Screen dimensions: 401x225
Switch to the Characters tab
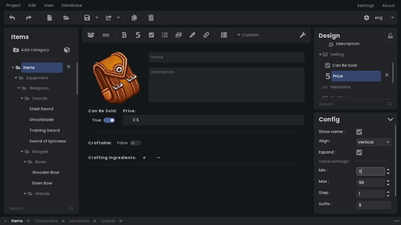click(x=46, y=221)
